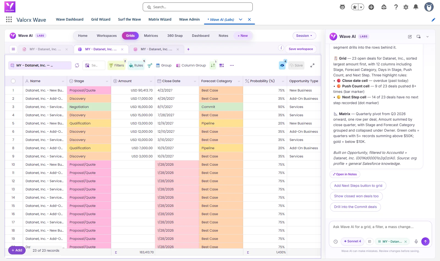Click the grid search box
This screenshot has width=440, height=261.
coord(94,65)
